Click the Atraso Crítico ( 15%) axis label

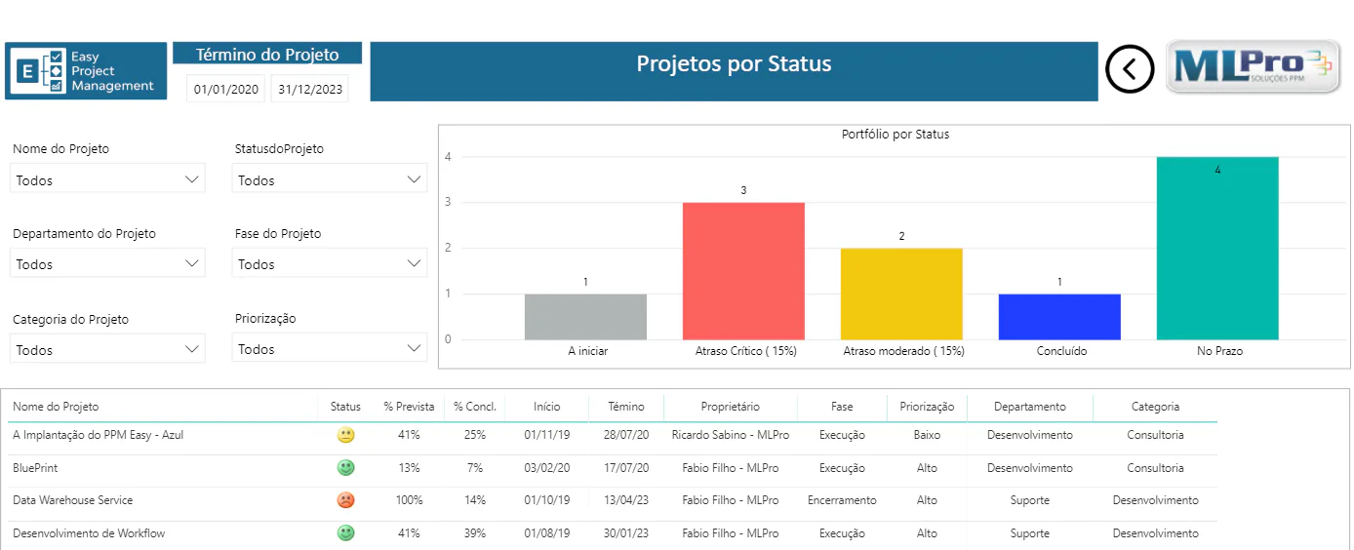pos(745,350)
